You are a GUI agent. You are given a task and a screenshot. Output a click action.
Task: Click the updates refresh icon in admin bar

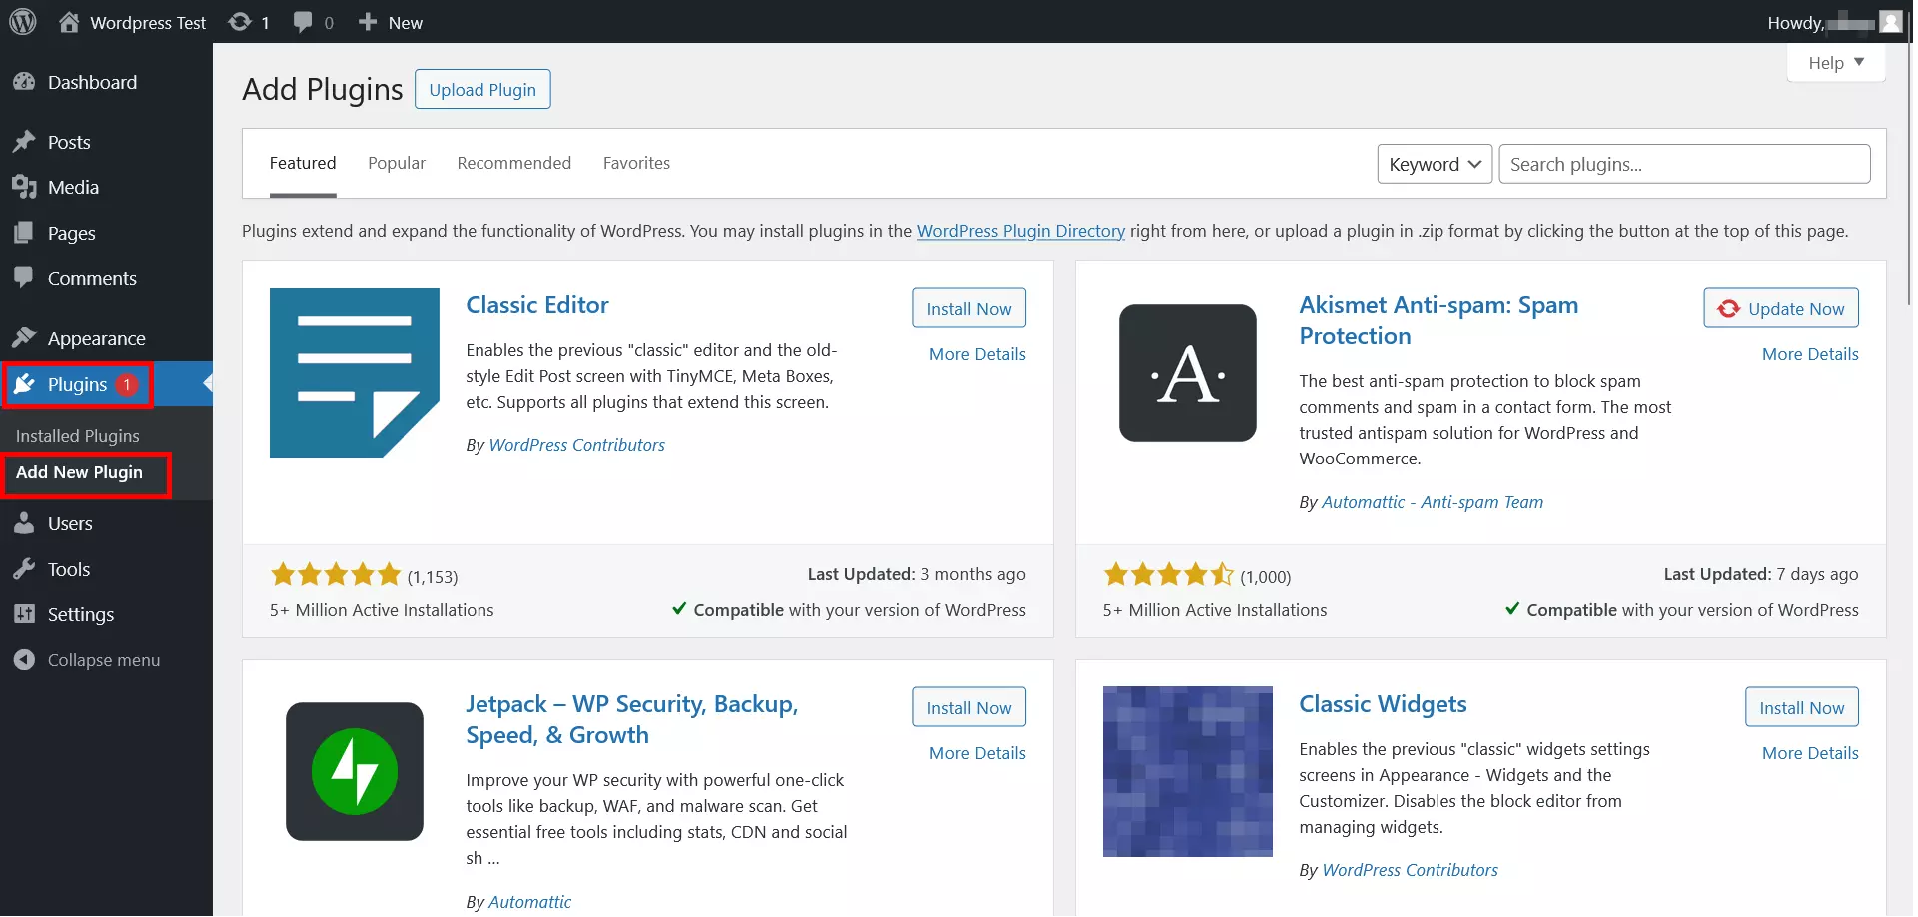pos(240,22)
